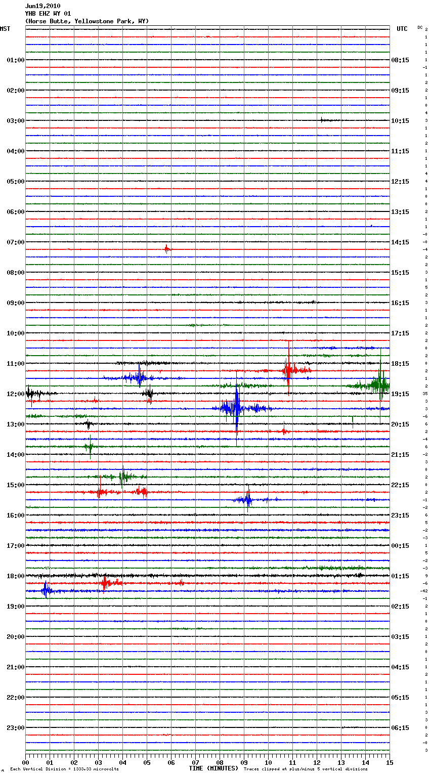Select the '11:00' MST time label
The height and width of the screenshot is (776, 430).
point(15,364)
